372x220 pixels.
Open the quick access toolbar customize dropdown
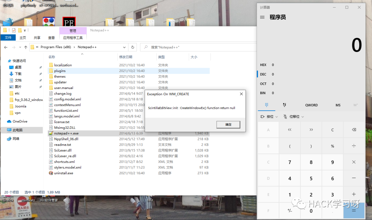pos(25,30)
